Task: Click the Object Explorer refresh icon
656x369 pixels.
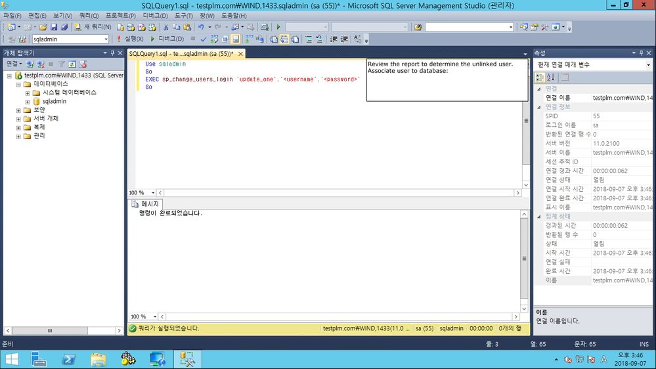Action: (72, 64)
